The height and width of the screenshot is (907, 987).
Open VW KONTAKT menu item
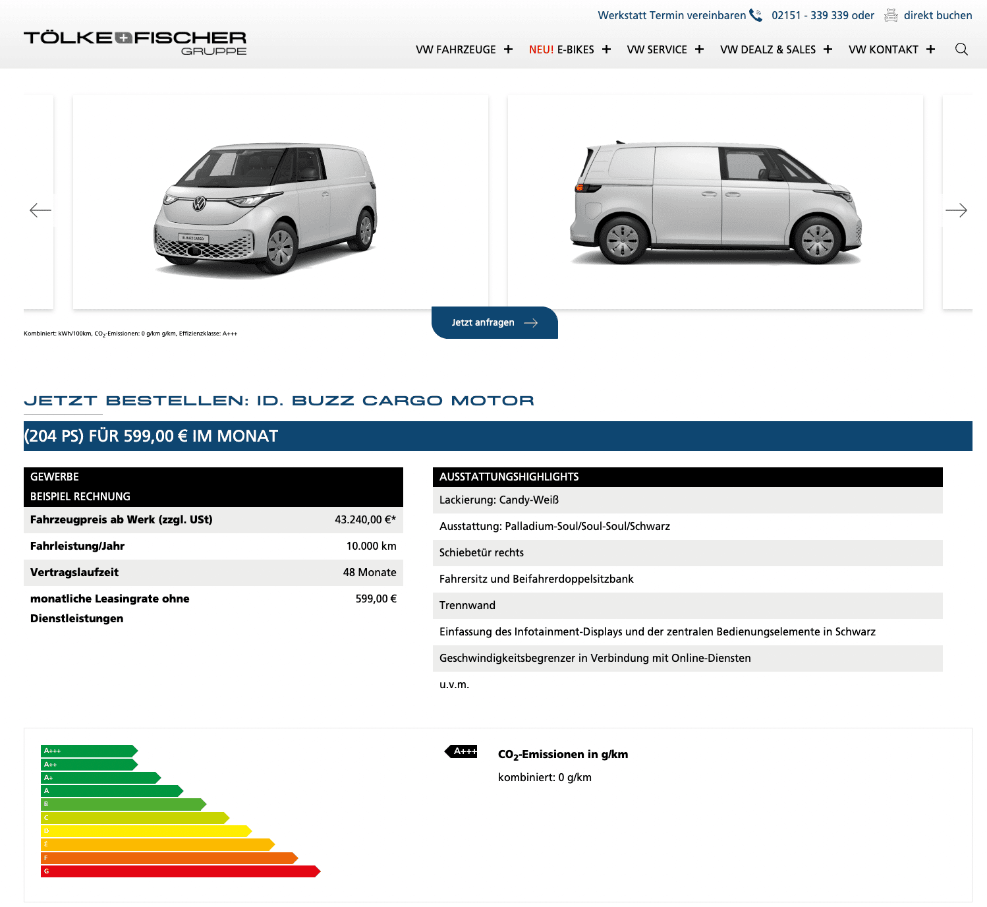pos(884,49)
